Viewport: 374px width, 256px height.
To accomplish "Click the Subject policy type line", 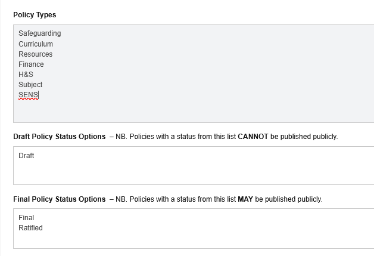I will coord(30,85).
